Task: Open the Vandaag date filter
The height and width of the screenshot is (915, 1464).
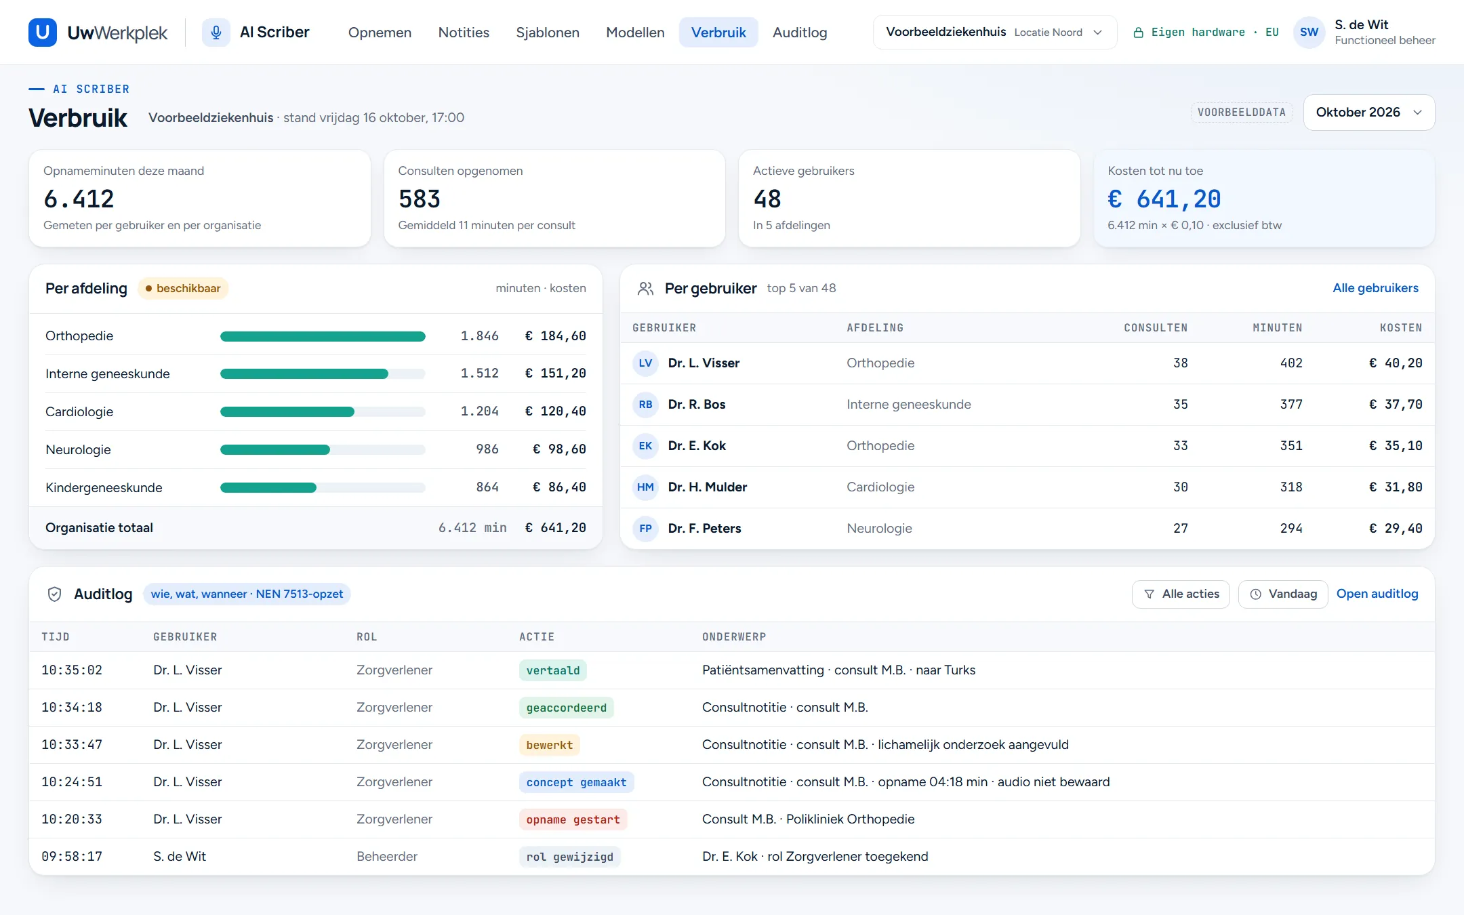Action: click(1283, 594)
